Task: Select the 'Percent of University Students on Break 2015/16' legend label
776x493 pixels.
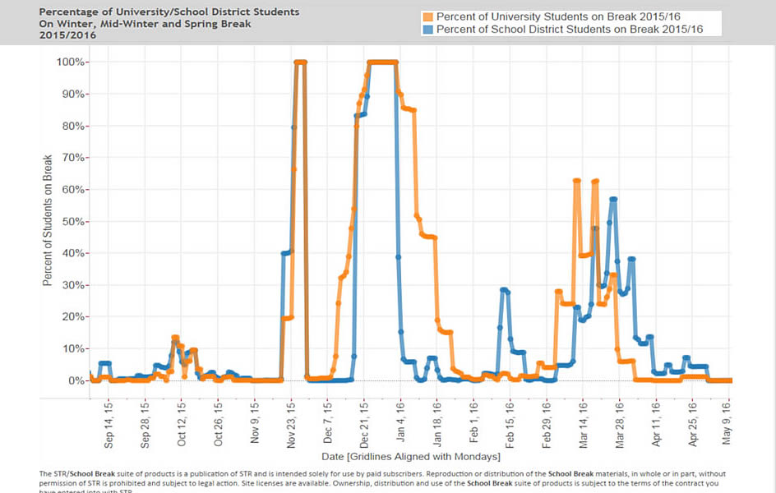Action: point(558,16)
